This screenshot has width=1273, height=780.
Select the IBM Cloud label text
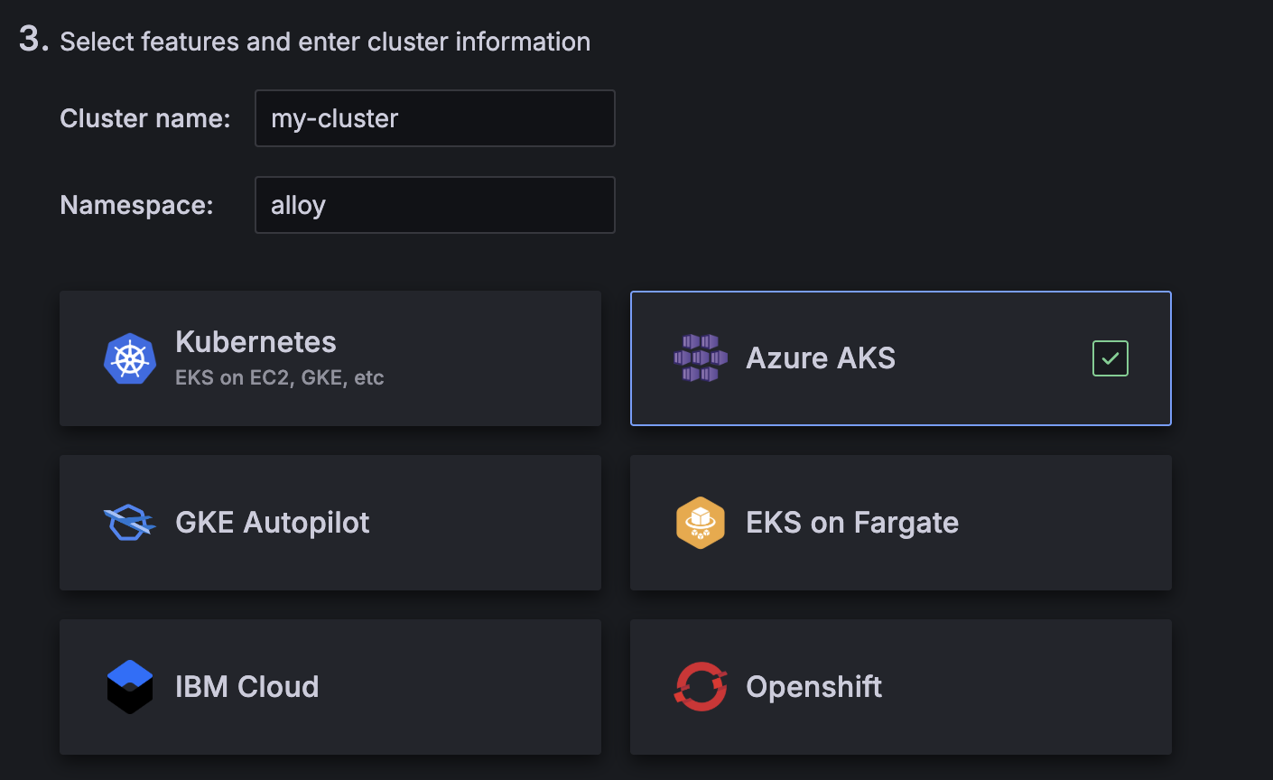pos(246,687)
